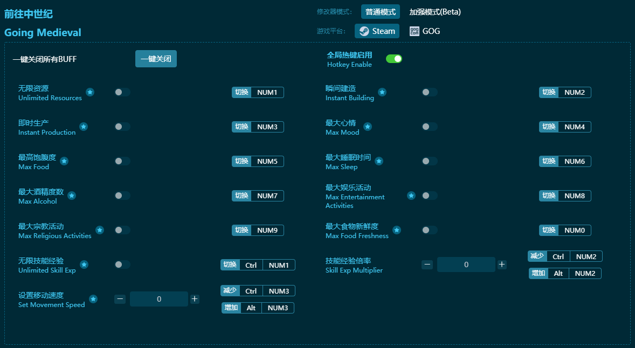Click star icon beside Max Mood

tap(367, 127)
